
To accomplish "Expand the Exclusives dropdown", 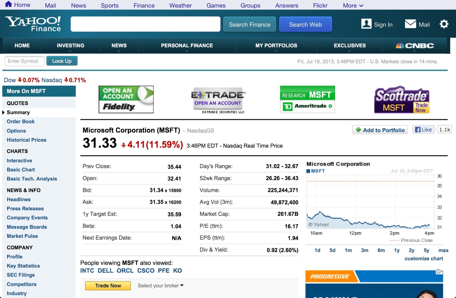I will 350,46.
